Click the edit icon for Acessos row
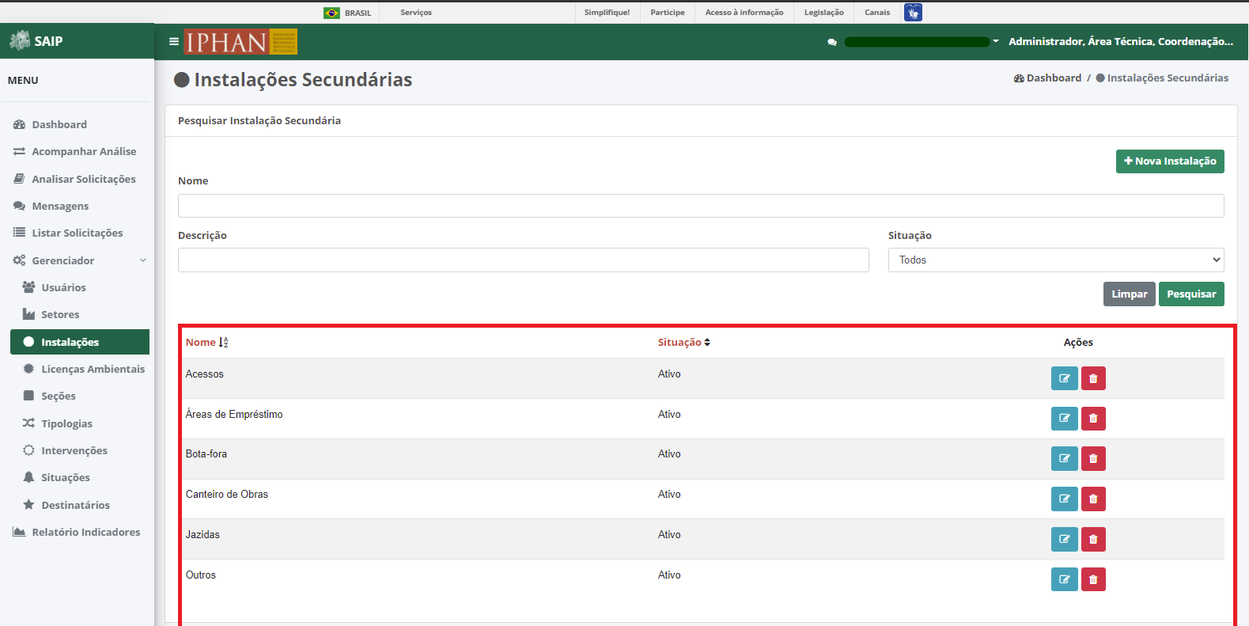Viewport: 1249px width, 626px height. [x=1064, y=378]
